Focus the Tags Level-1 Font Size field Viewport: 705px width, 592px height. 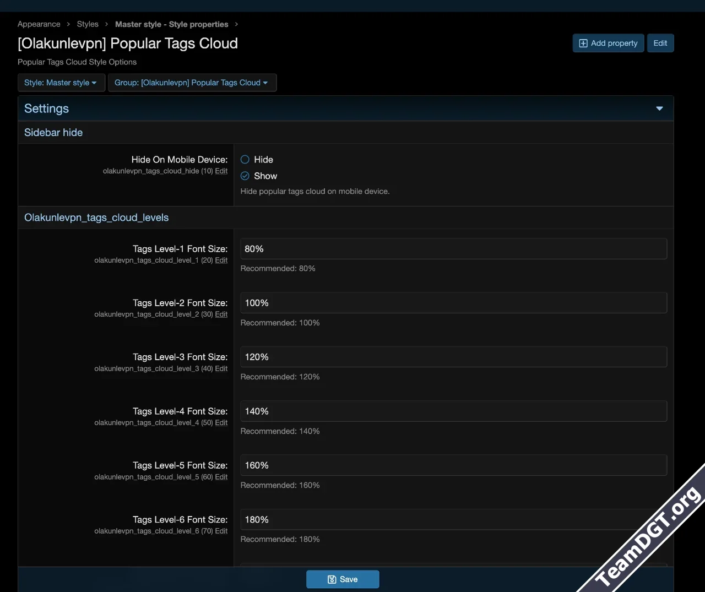click(453, 249)
